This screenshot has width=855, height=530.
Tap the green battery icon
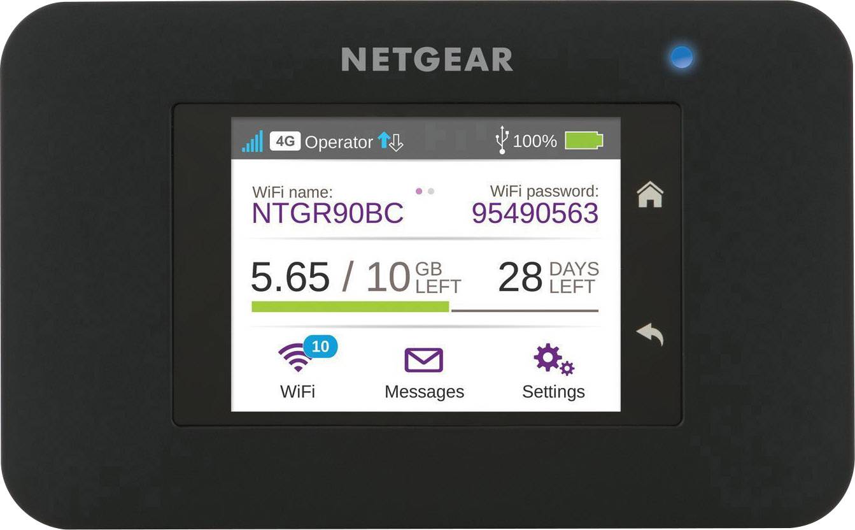pyautogui.click(x=584, y=141)
